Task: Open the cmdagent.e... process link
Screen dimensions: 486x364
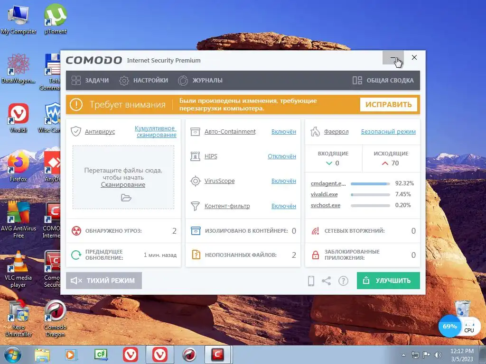Action: tap(328, 183)
